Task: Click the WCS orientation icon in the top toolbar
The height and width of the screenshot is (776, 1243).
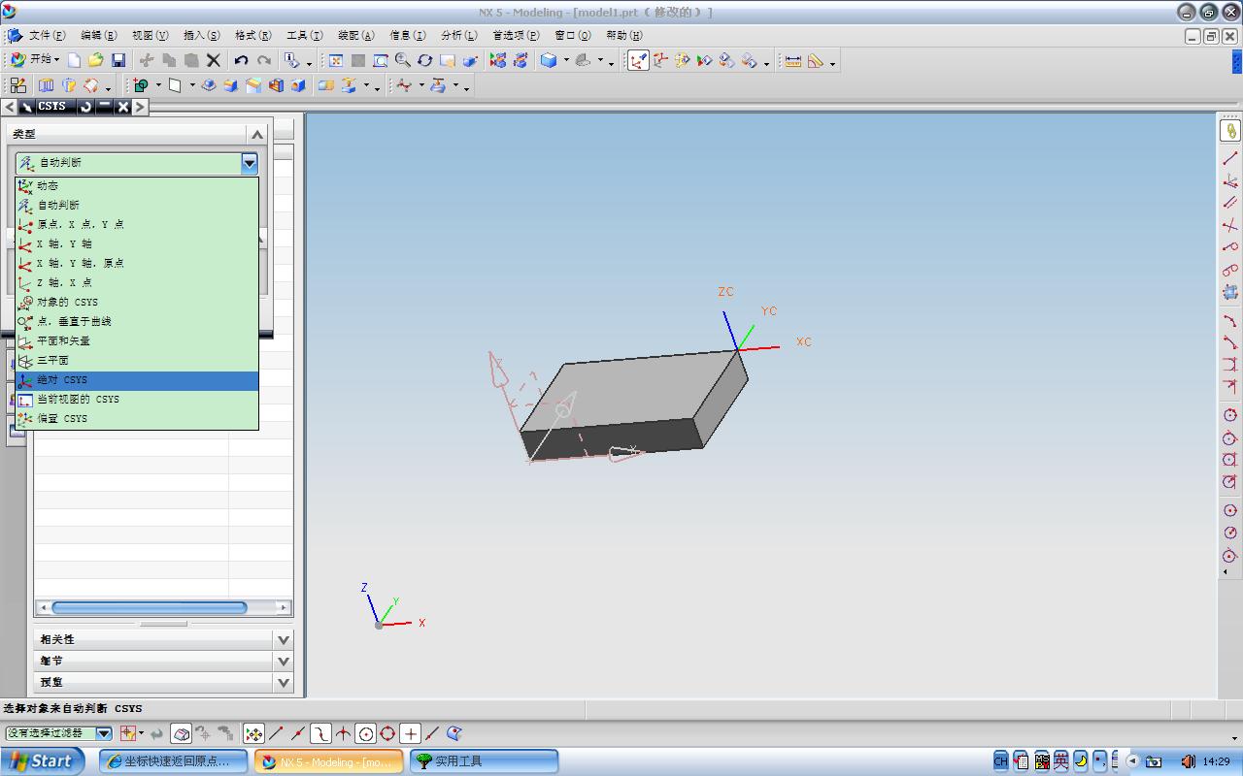Action: (x=638, y=60)
